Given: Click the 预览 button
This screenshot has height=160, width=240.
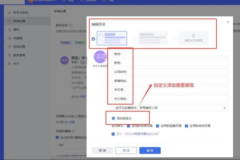Looking at the screenshot, I should click(126, 150).
